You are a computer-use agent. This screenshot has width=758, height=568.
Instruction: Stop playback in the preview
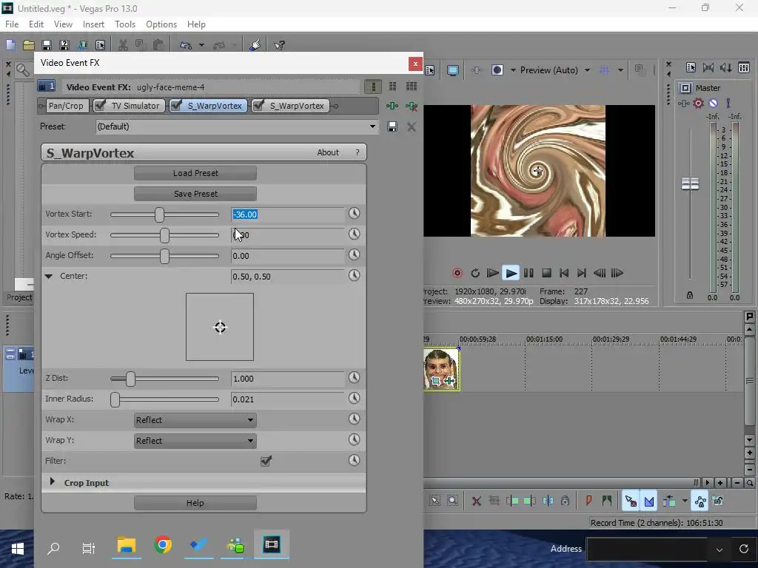pyautogui.click(x=546, y=273)
